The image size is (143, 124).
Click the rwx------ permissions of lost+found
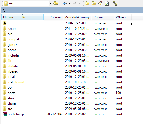click(100, 82)
